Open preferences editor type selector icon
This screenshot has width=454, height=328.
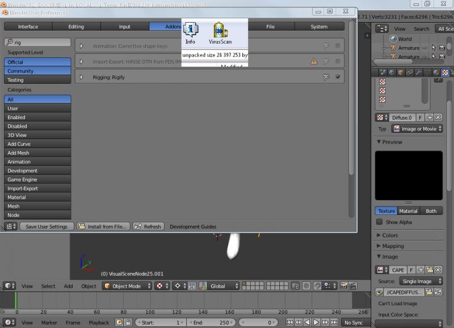click(11, 226)
